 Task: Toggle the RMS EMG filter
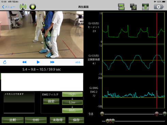pos(72,110)
